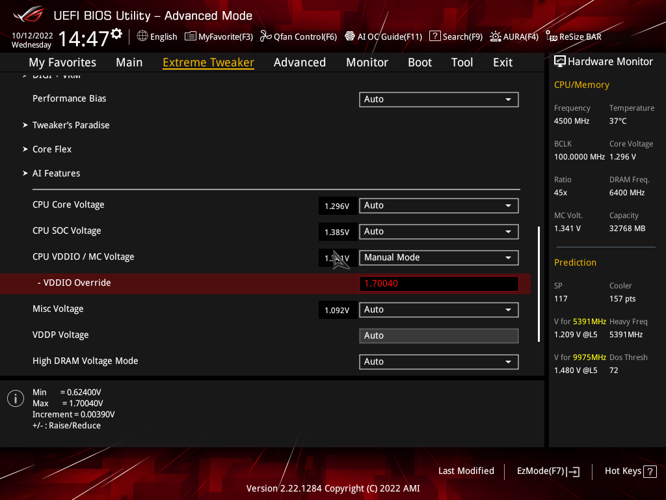Click the Last Modified button
The image size is (666, 500).
[466, 471]
